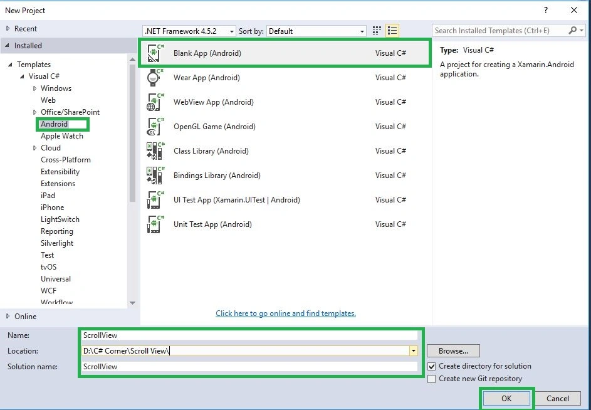Click the Bindings Library (Android) icon
The image size is (591, 410).
click(155, 176)
